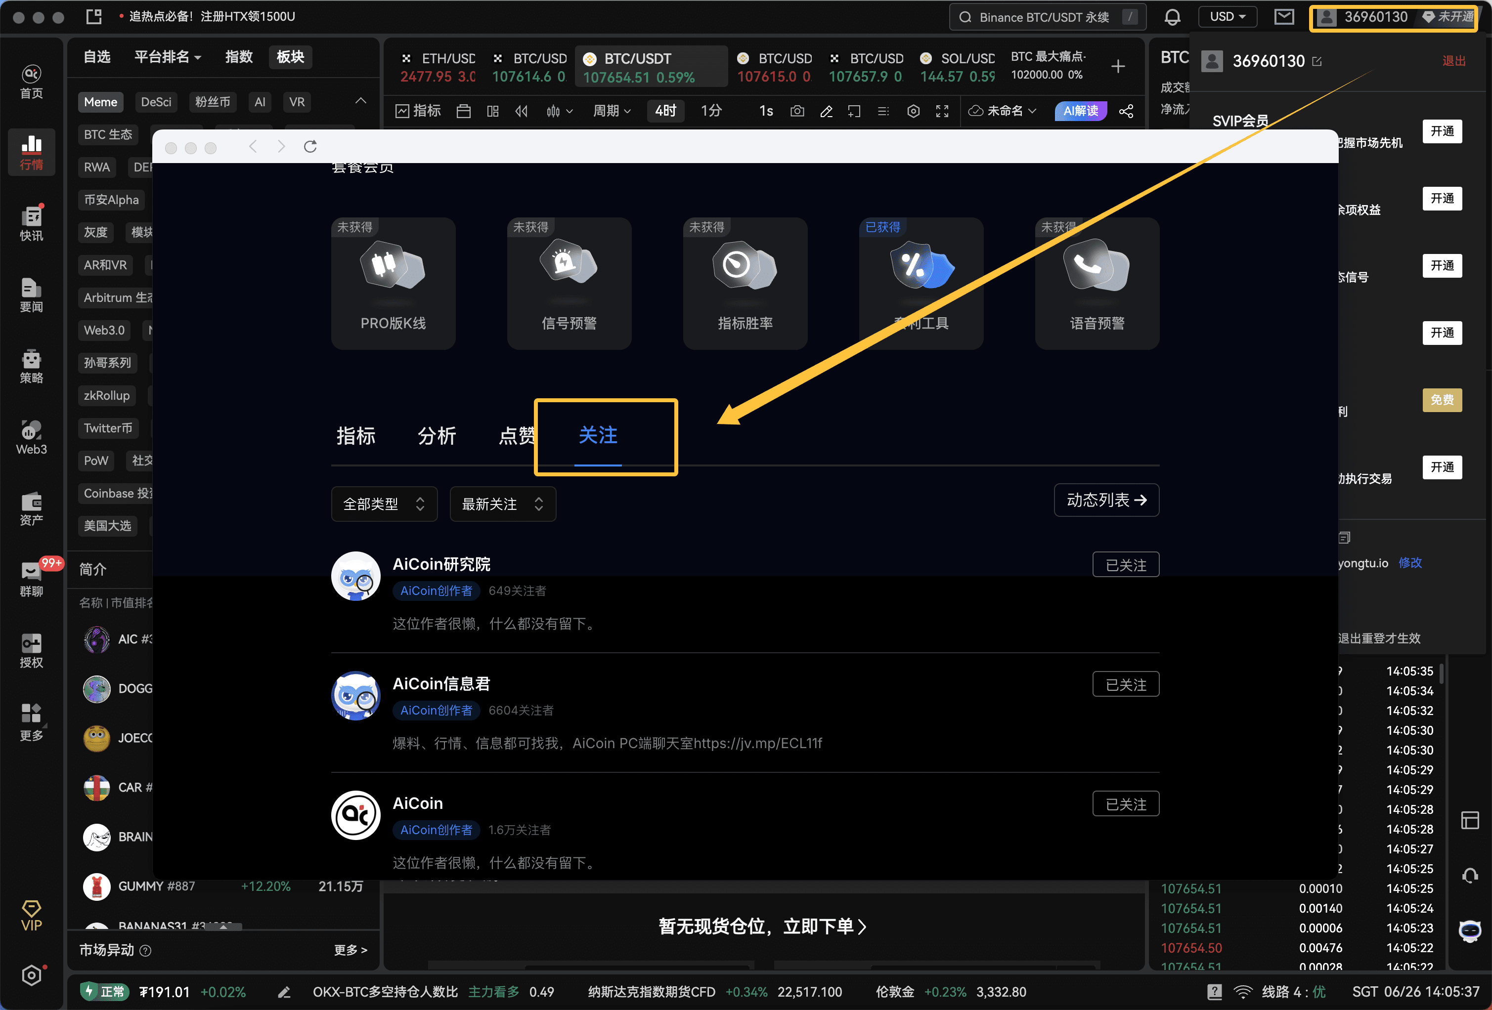Click the AI assistant robot icon

click(x=1470, y=930)
